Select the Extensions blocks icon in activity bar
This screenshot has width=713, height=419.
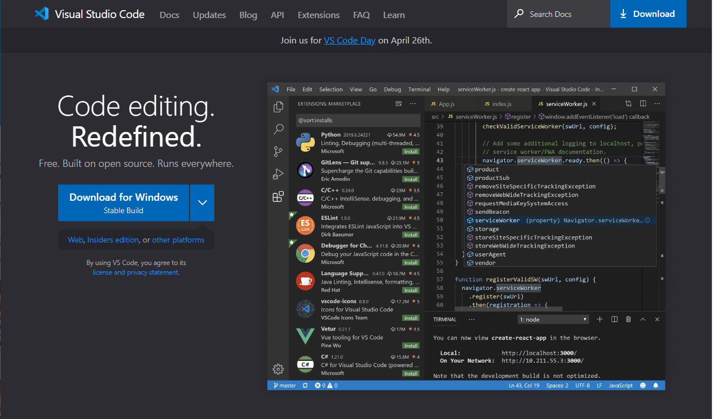(x=278, y=196)
